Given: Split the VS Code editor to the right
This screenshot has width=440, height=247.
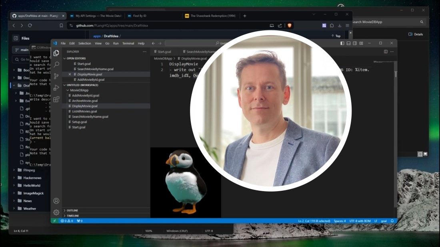Looking at the screenshot, I should [x=386, y=51].
